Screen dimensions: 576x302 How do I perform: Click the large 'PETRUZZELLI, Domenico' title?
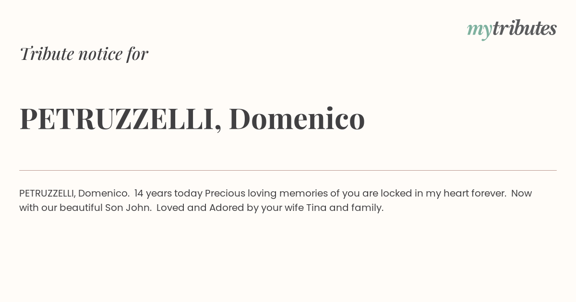pyautogui.click(x=192, y=119)
